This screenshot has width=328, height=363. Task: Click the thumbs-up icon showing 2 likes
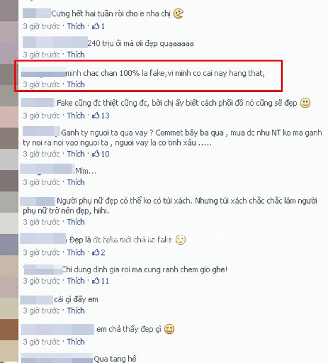[95, 253]
